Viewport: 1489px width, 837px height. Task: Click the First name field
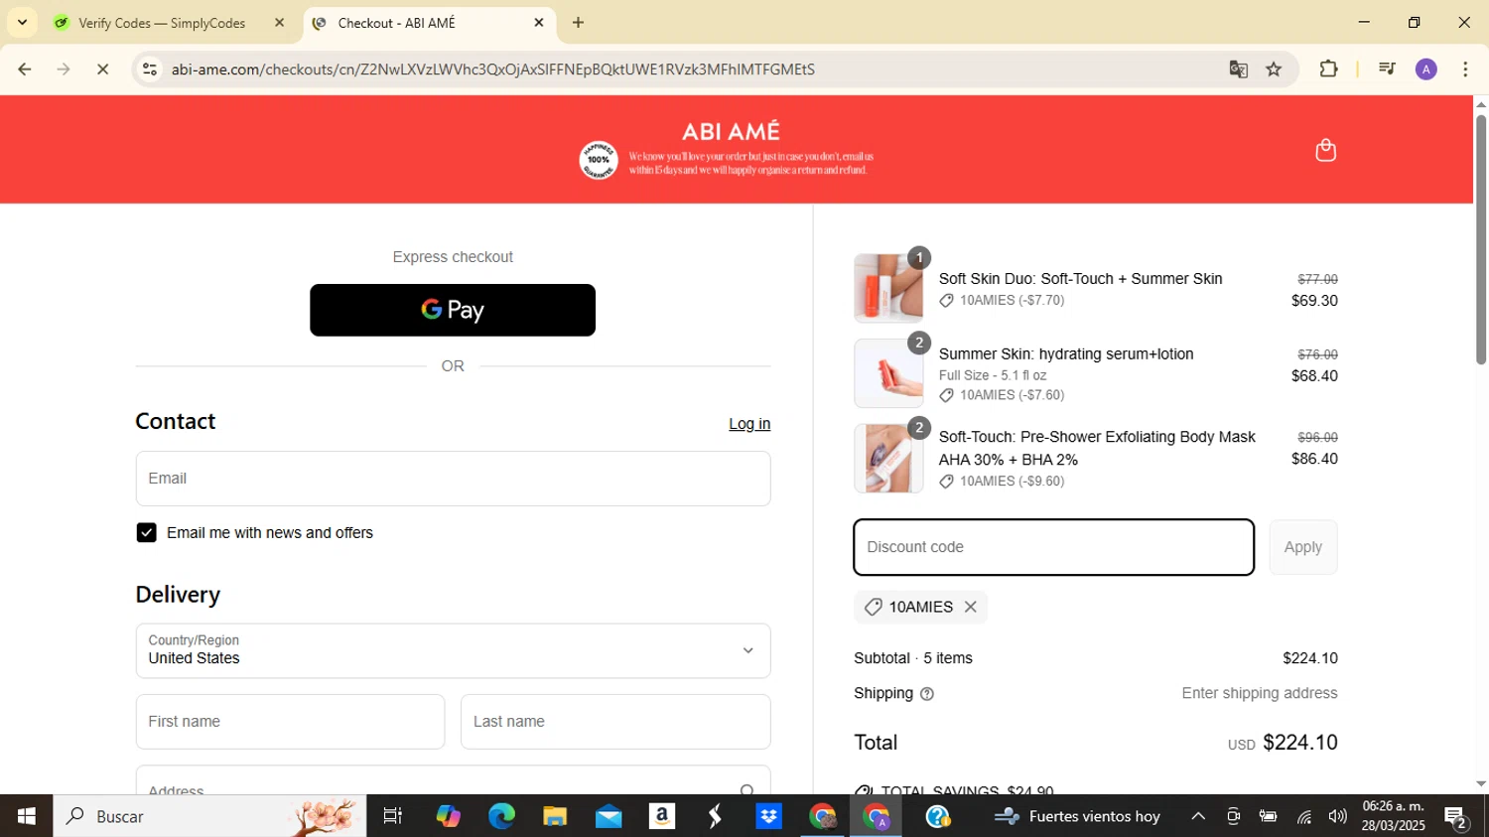(x=290, y=722)
